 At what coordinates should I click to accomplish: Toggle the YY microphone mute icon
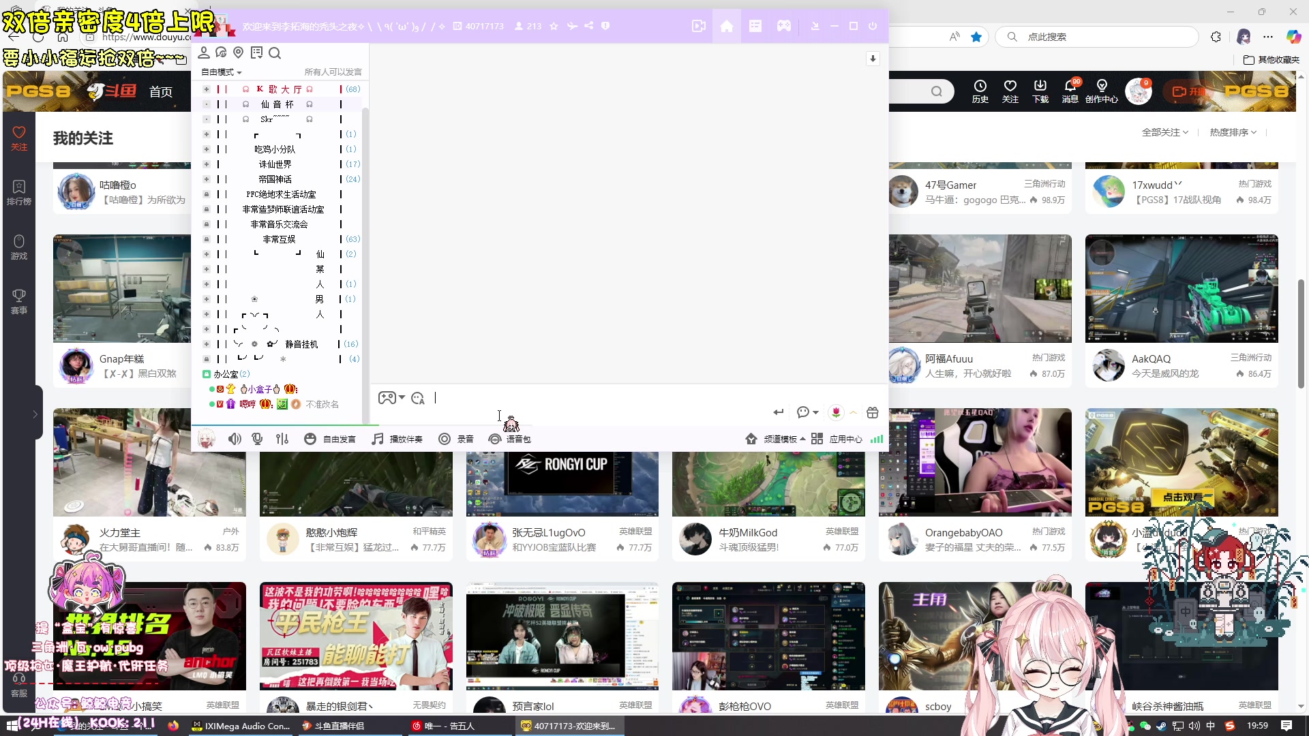(257, 439)
